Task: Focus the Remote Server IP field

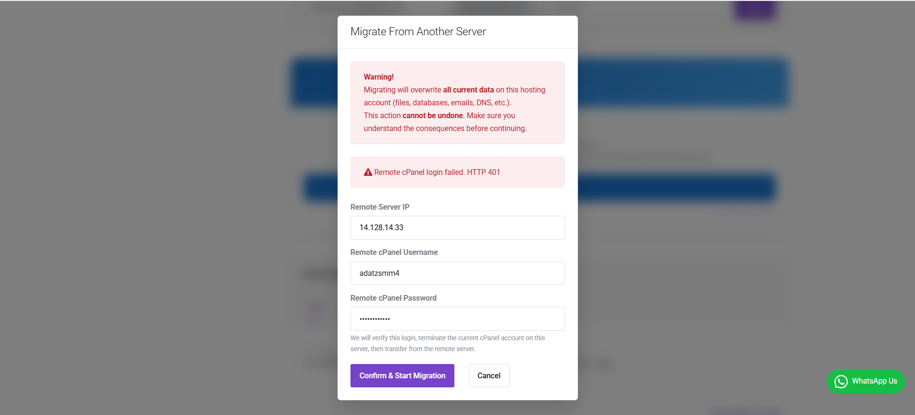Action: (x=457, y=228)
